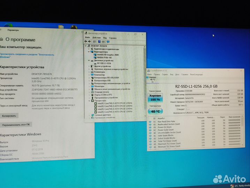Open the Действие menu in Device Manager
Image resolution: width=250 pixels, height=188 pixels.
pos(97,38)
